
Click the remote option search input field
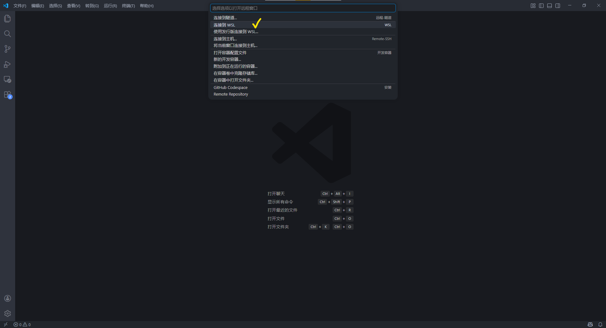(x=302, y=8)
